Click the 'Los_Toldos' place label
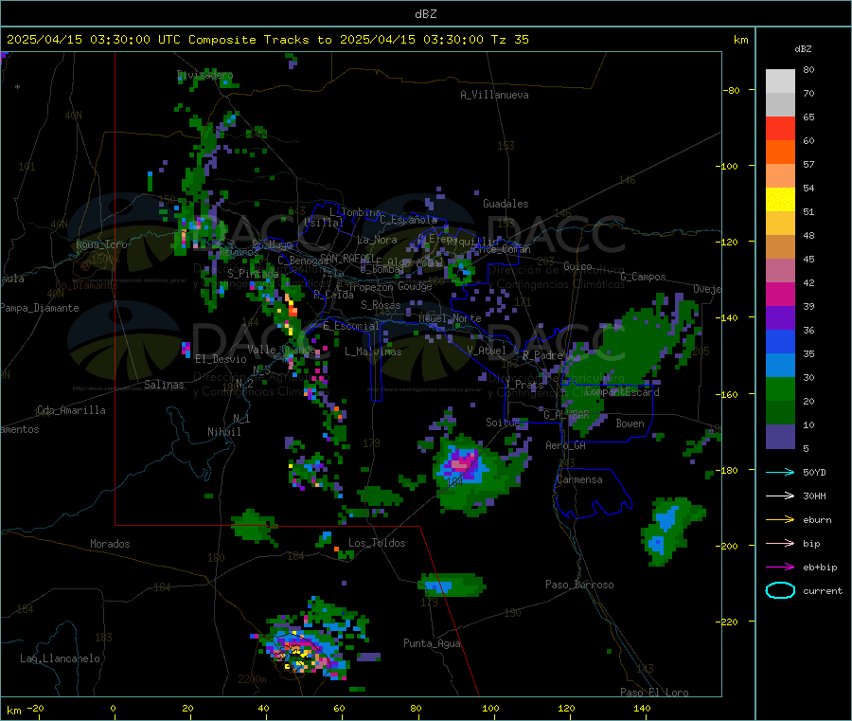Screen dimensions: 852x721 (377, 543)
